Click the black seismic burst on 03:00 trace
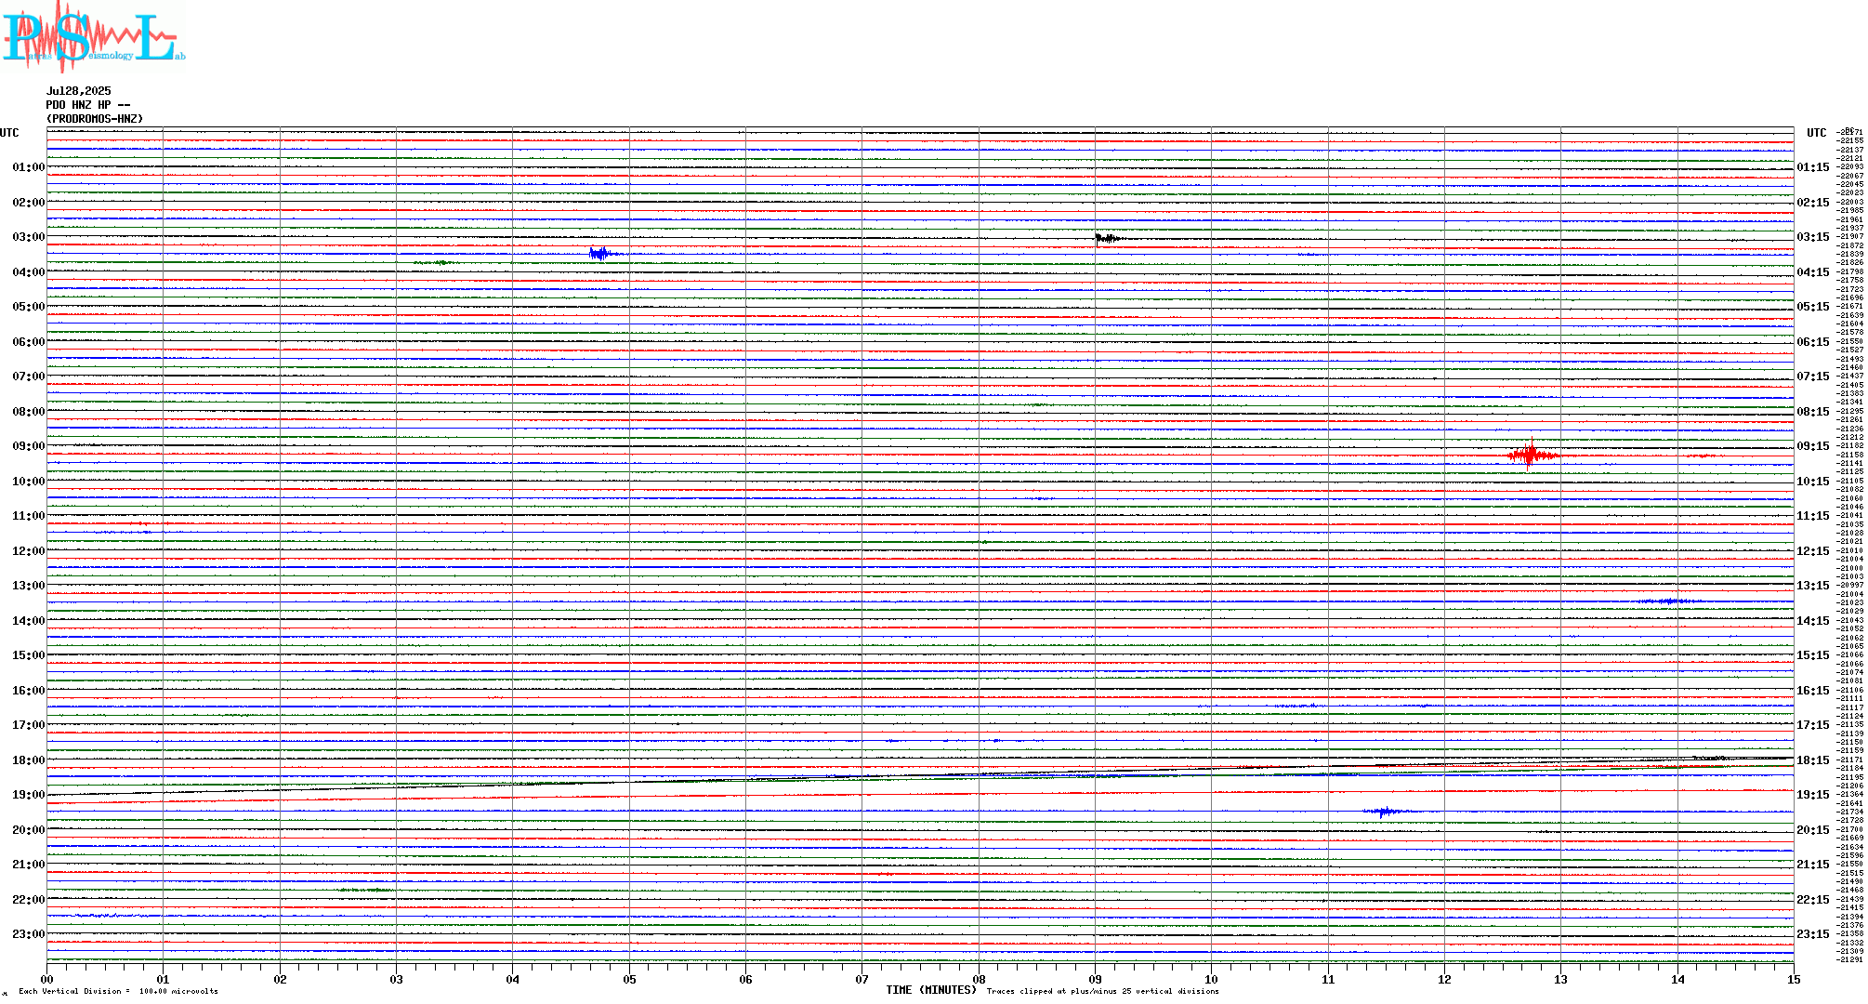The width and height of the screenshot is (1868, 1004). click(x=1106, y=239)
